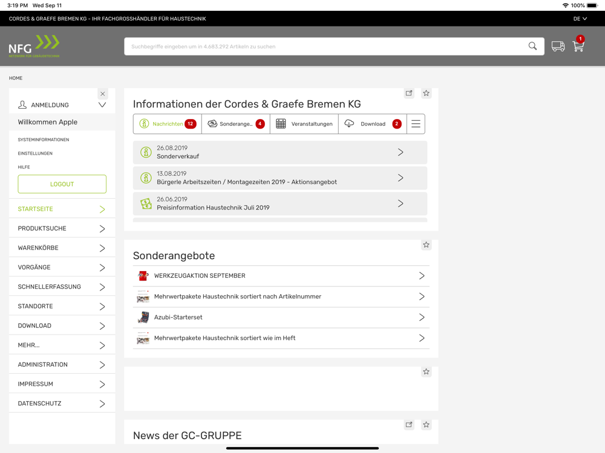The width and height of the screenshot is (605, 453).
Task: Favorite the Sonderangebote panel with star
Action: click(x=426, y=245)
